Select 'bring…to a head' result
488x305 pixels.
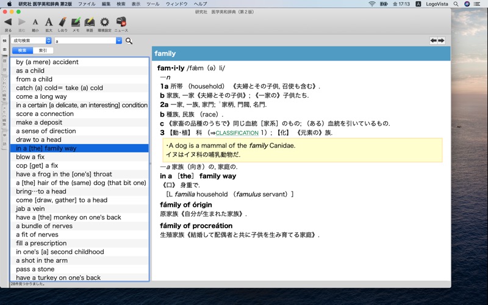79,192
